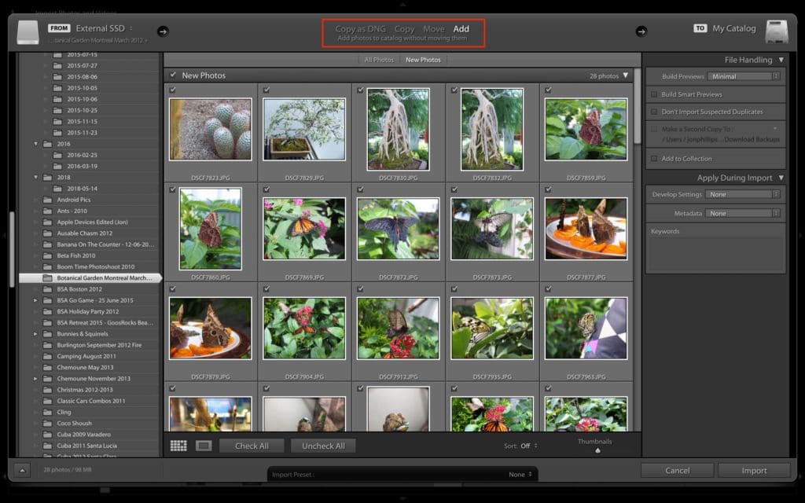Open the Metadata dropdown

(742, 214)
